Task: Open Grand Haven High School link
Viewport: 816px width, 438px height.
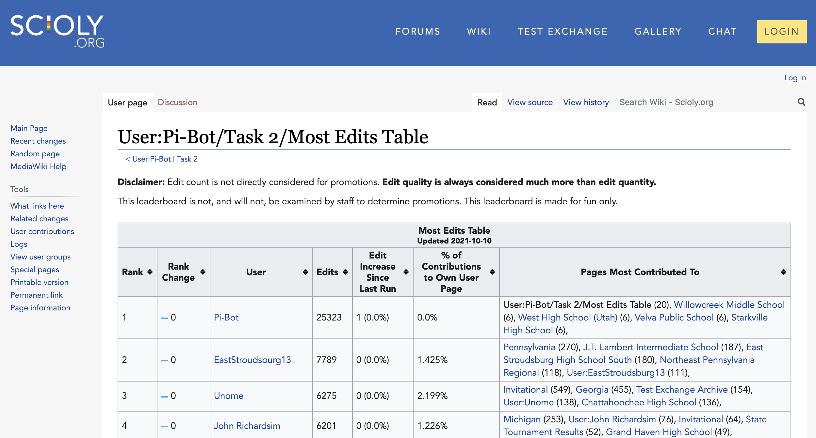Action: tap(659, 432)
